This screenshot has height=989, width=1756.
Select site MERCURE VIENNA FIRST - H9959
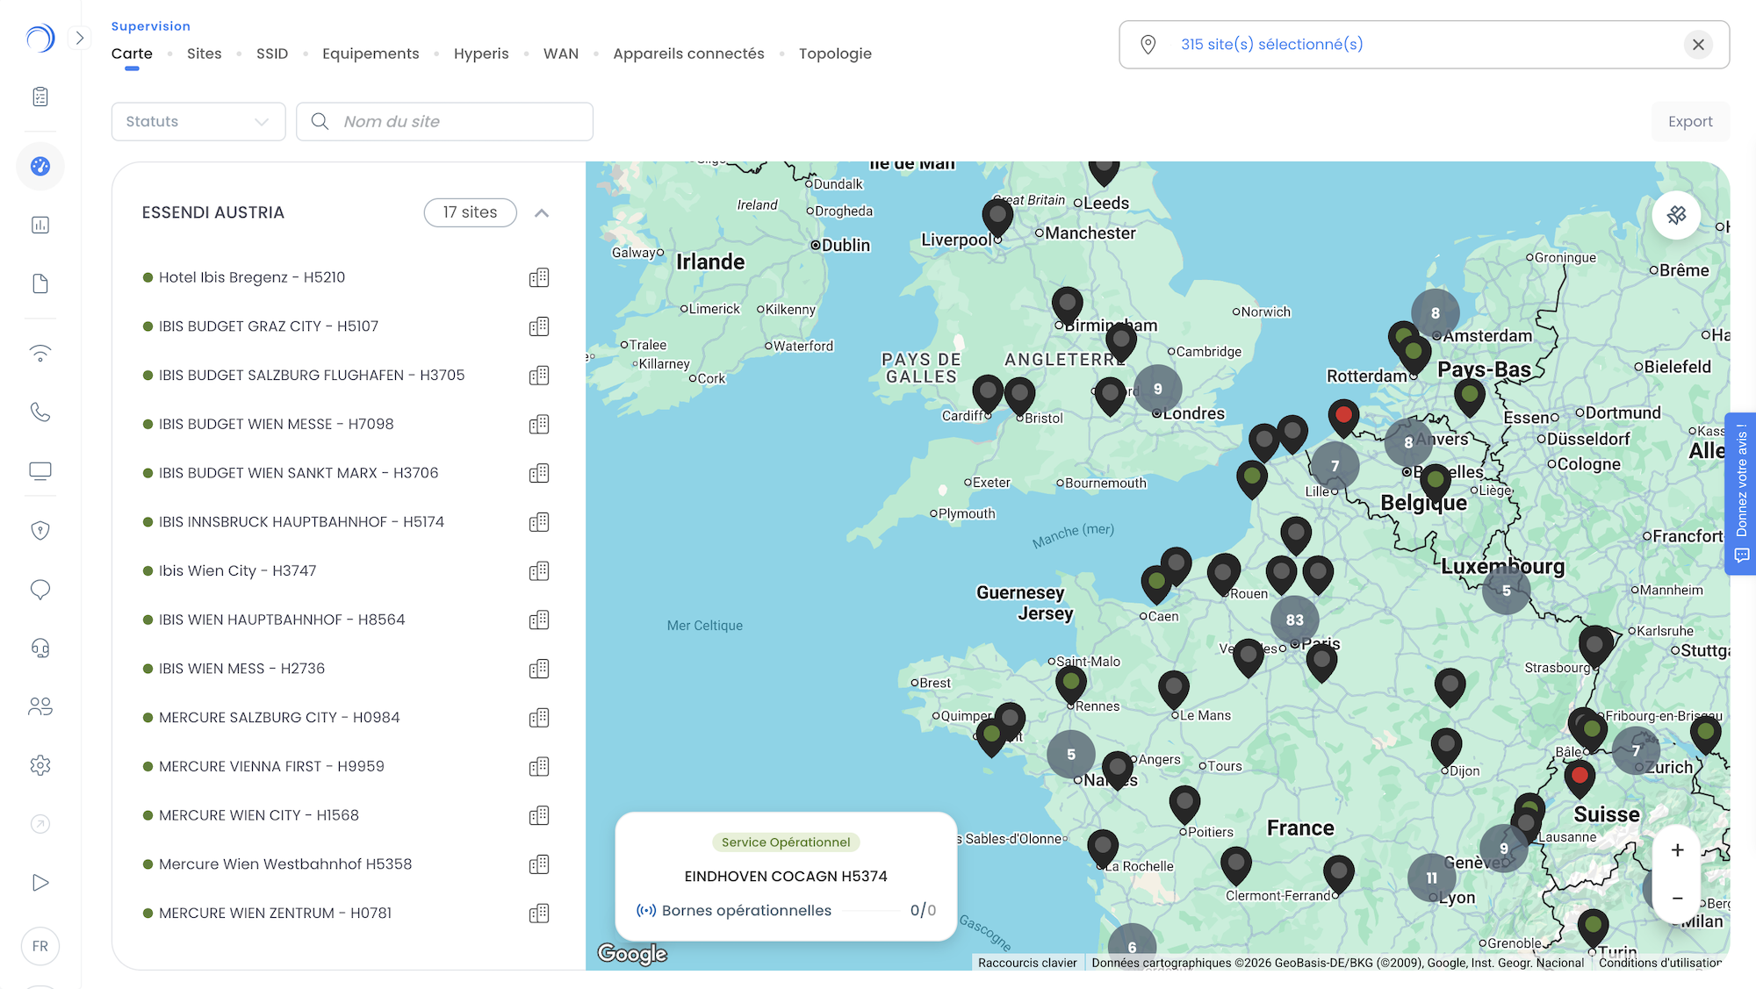271,766
